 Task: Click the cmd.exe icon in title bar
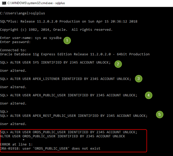(3, 3)
